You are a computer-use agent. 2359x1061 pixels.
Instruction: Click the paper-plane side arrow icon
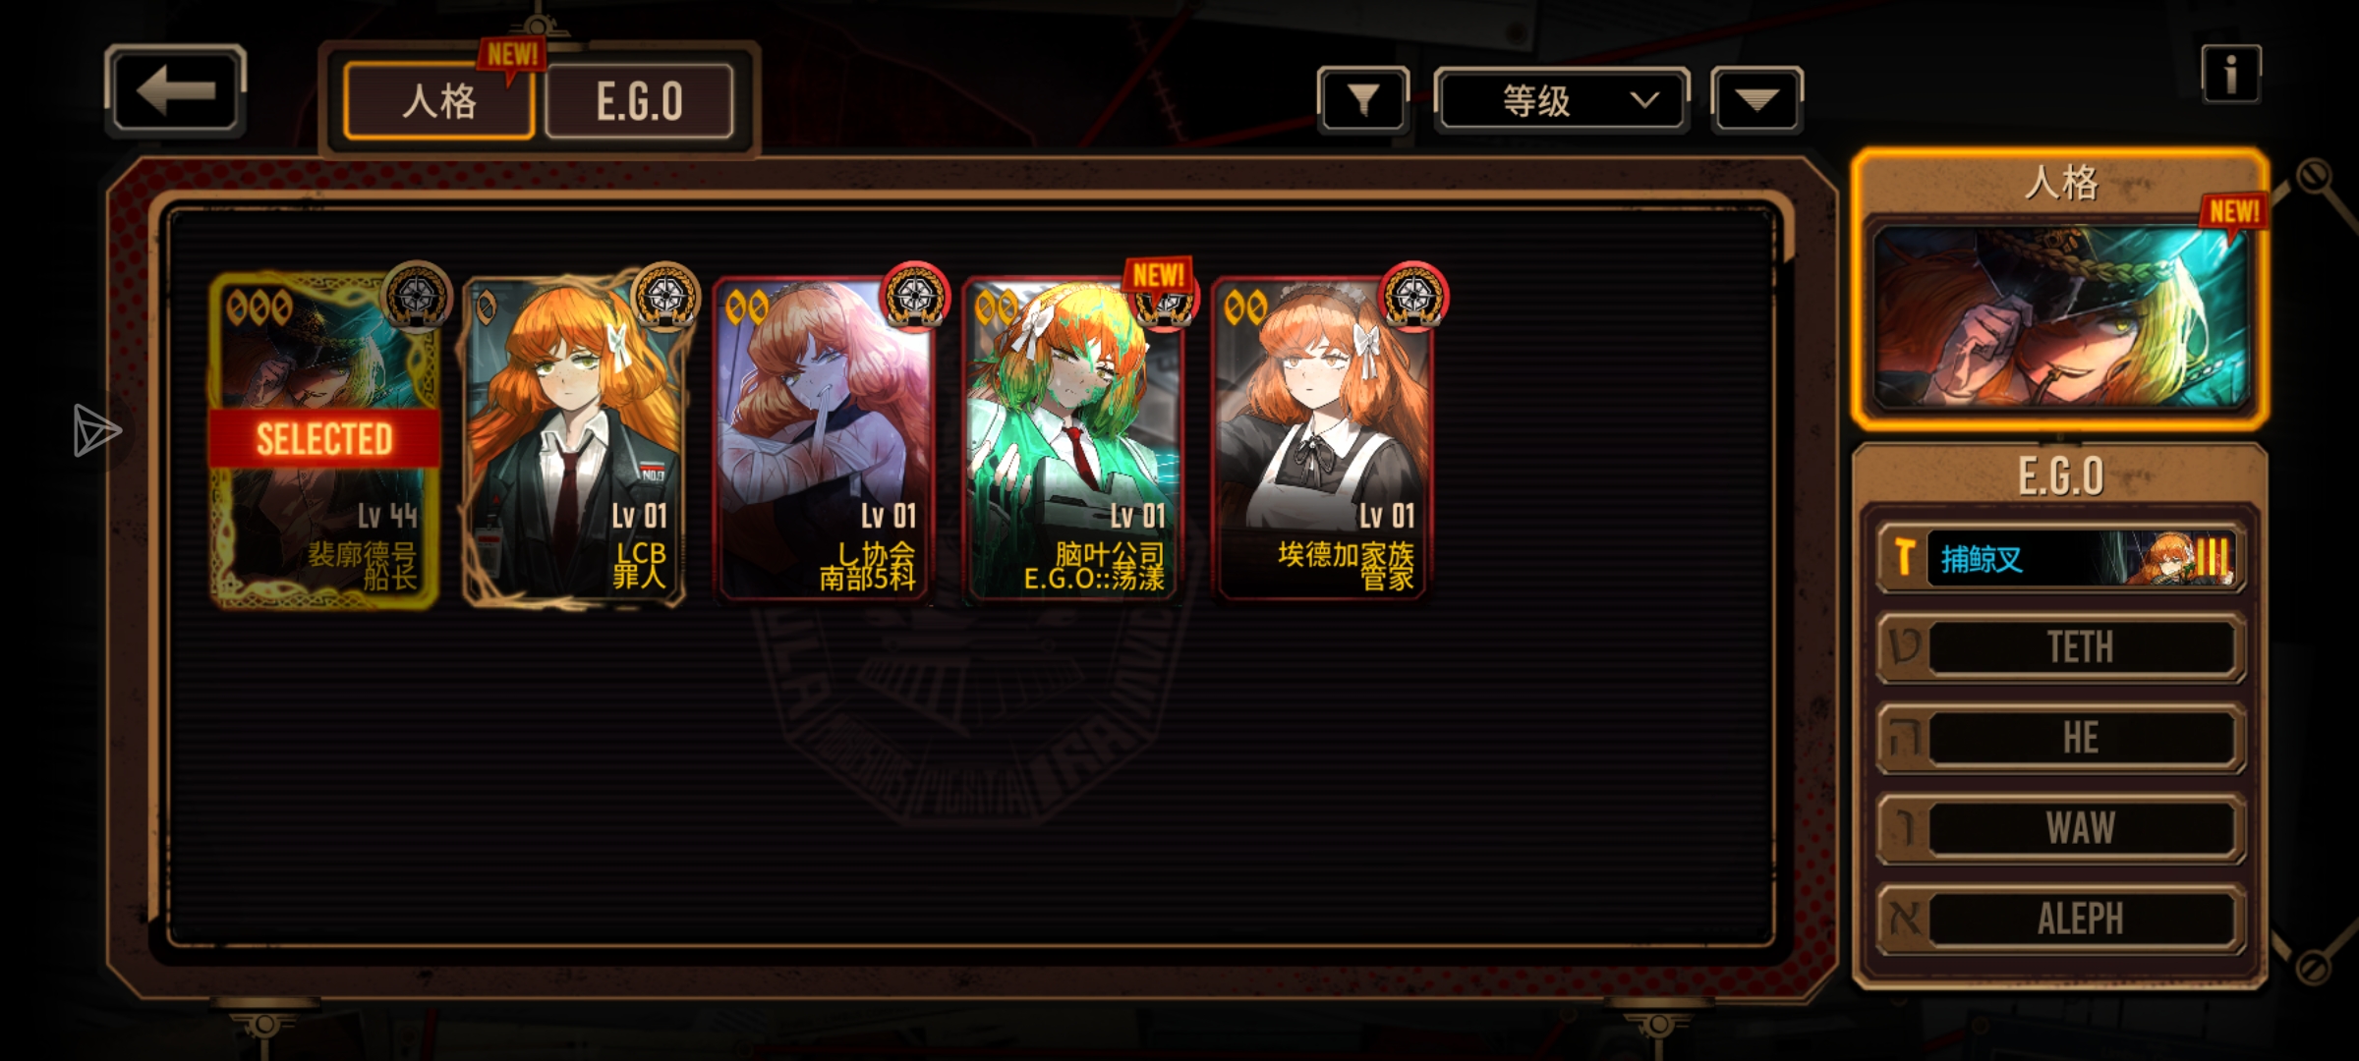pos(96,430)
